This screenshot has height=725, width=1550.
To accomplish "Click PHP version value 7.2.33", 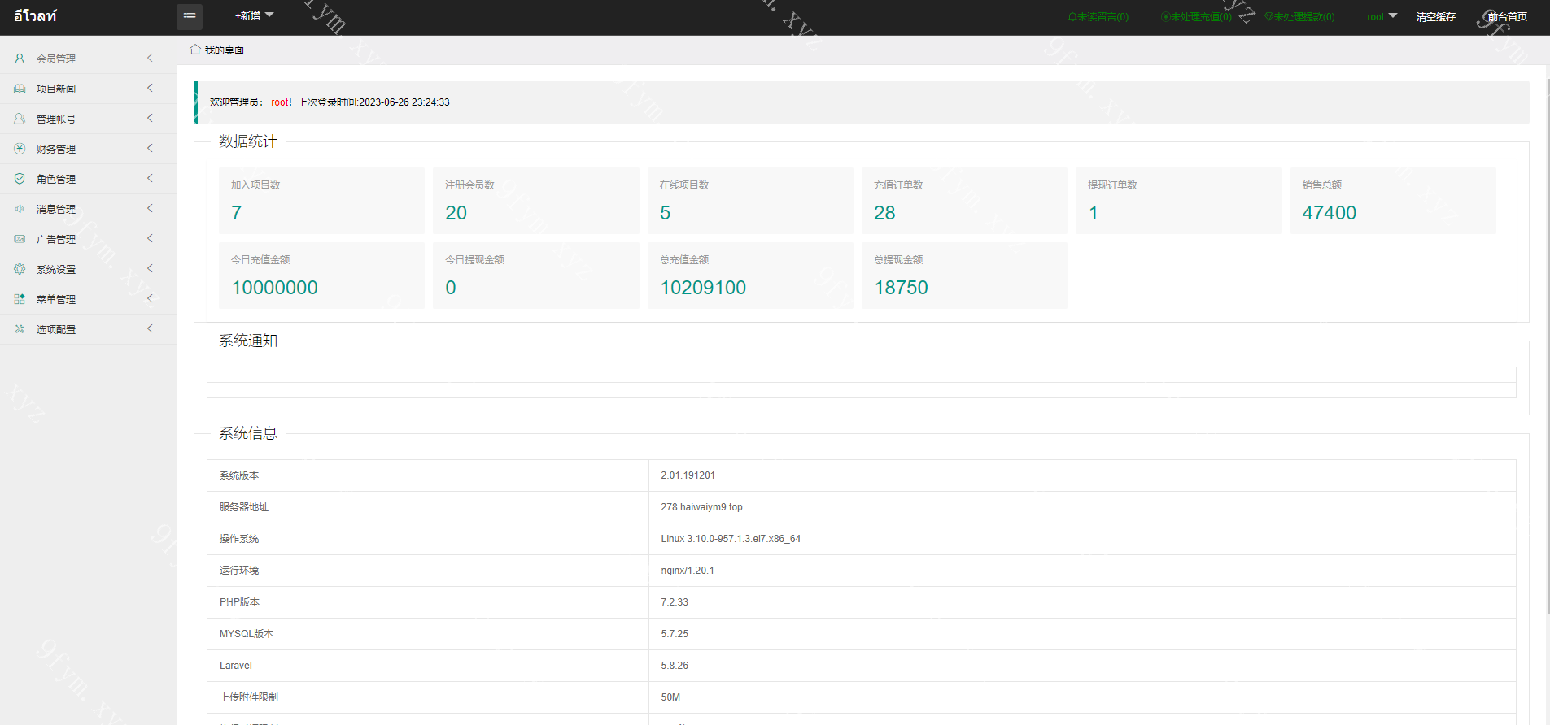I will [x=675, y=602].
